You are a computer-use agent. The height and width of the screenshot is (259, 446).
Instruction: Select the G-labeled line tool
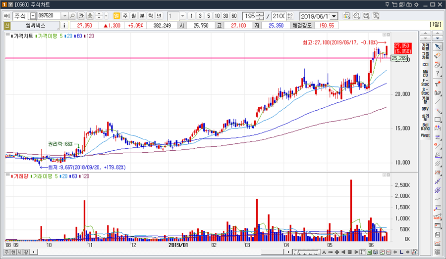[x=438, y=146]
